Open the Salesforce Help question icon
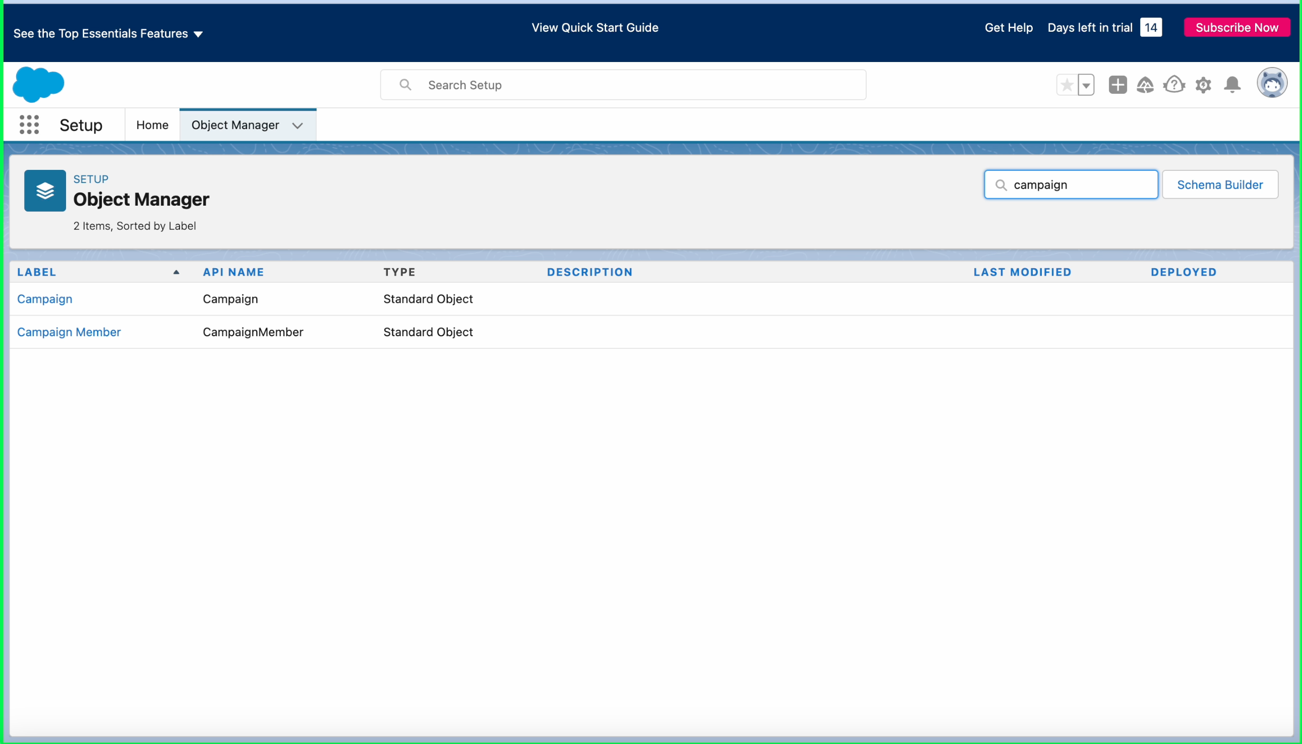Screen dimensions: 1302x744 (1174, 85)
